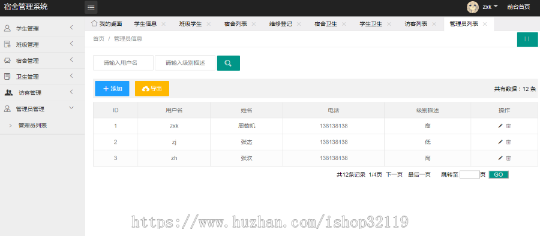Toggle the sidebar collapse hamburger icon
This screenshot has width=540, height=236.
click(91, 7)
